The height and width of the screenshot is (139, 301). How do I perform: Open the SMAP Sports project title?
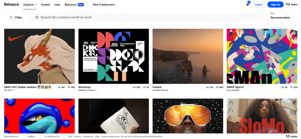click(x=235, y=87)
